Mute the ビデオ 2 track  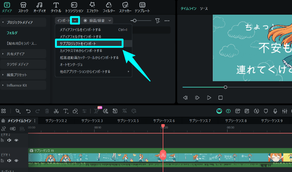tap(9, 140)
